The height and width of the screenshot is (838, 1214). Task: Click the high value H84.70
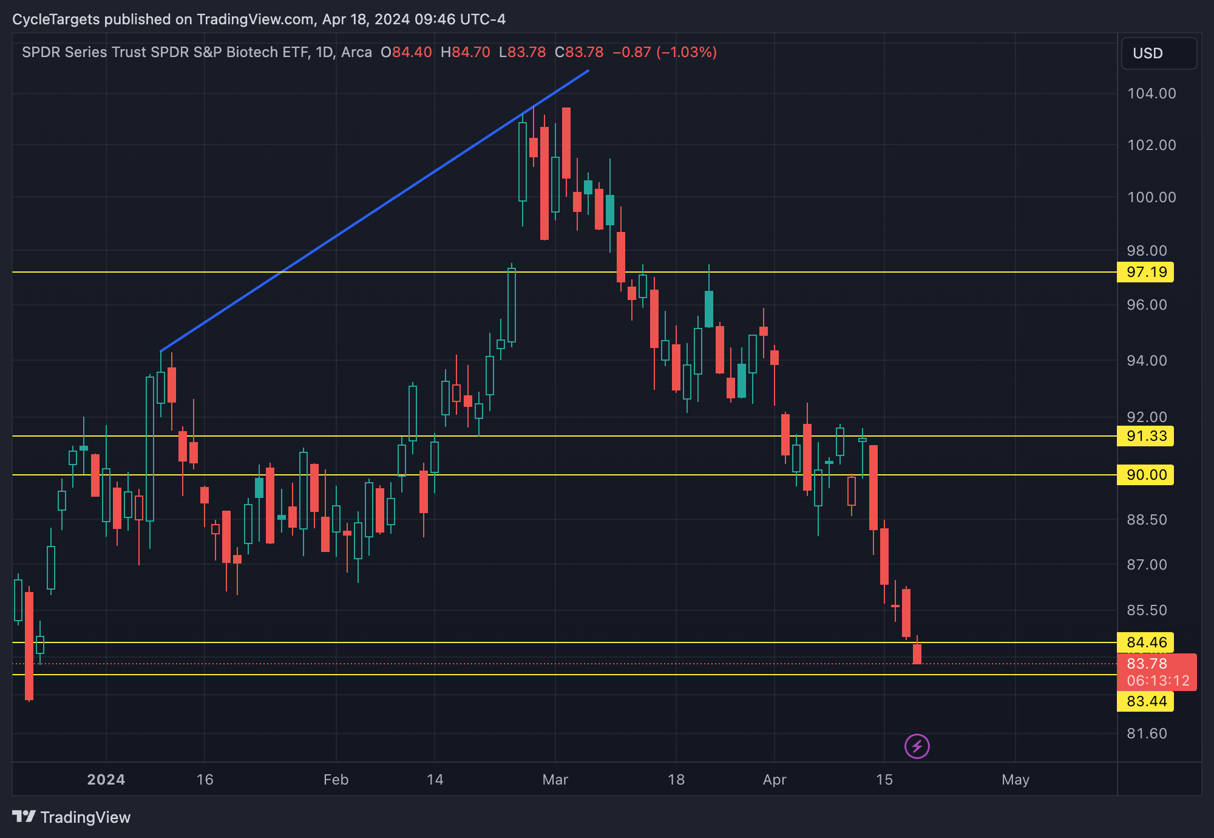coord(465,52)
